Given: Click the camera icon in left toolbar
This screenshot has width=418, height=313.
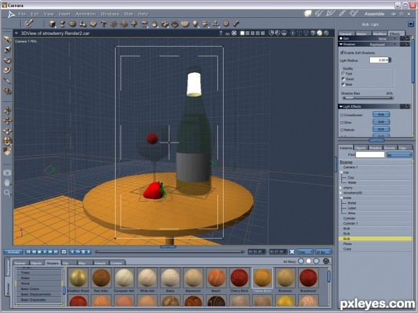Looking at the screenshot, I should 7,172.
